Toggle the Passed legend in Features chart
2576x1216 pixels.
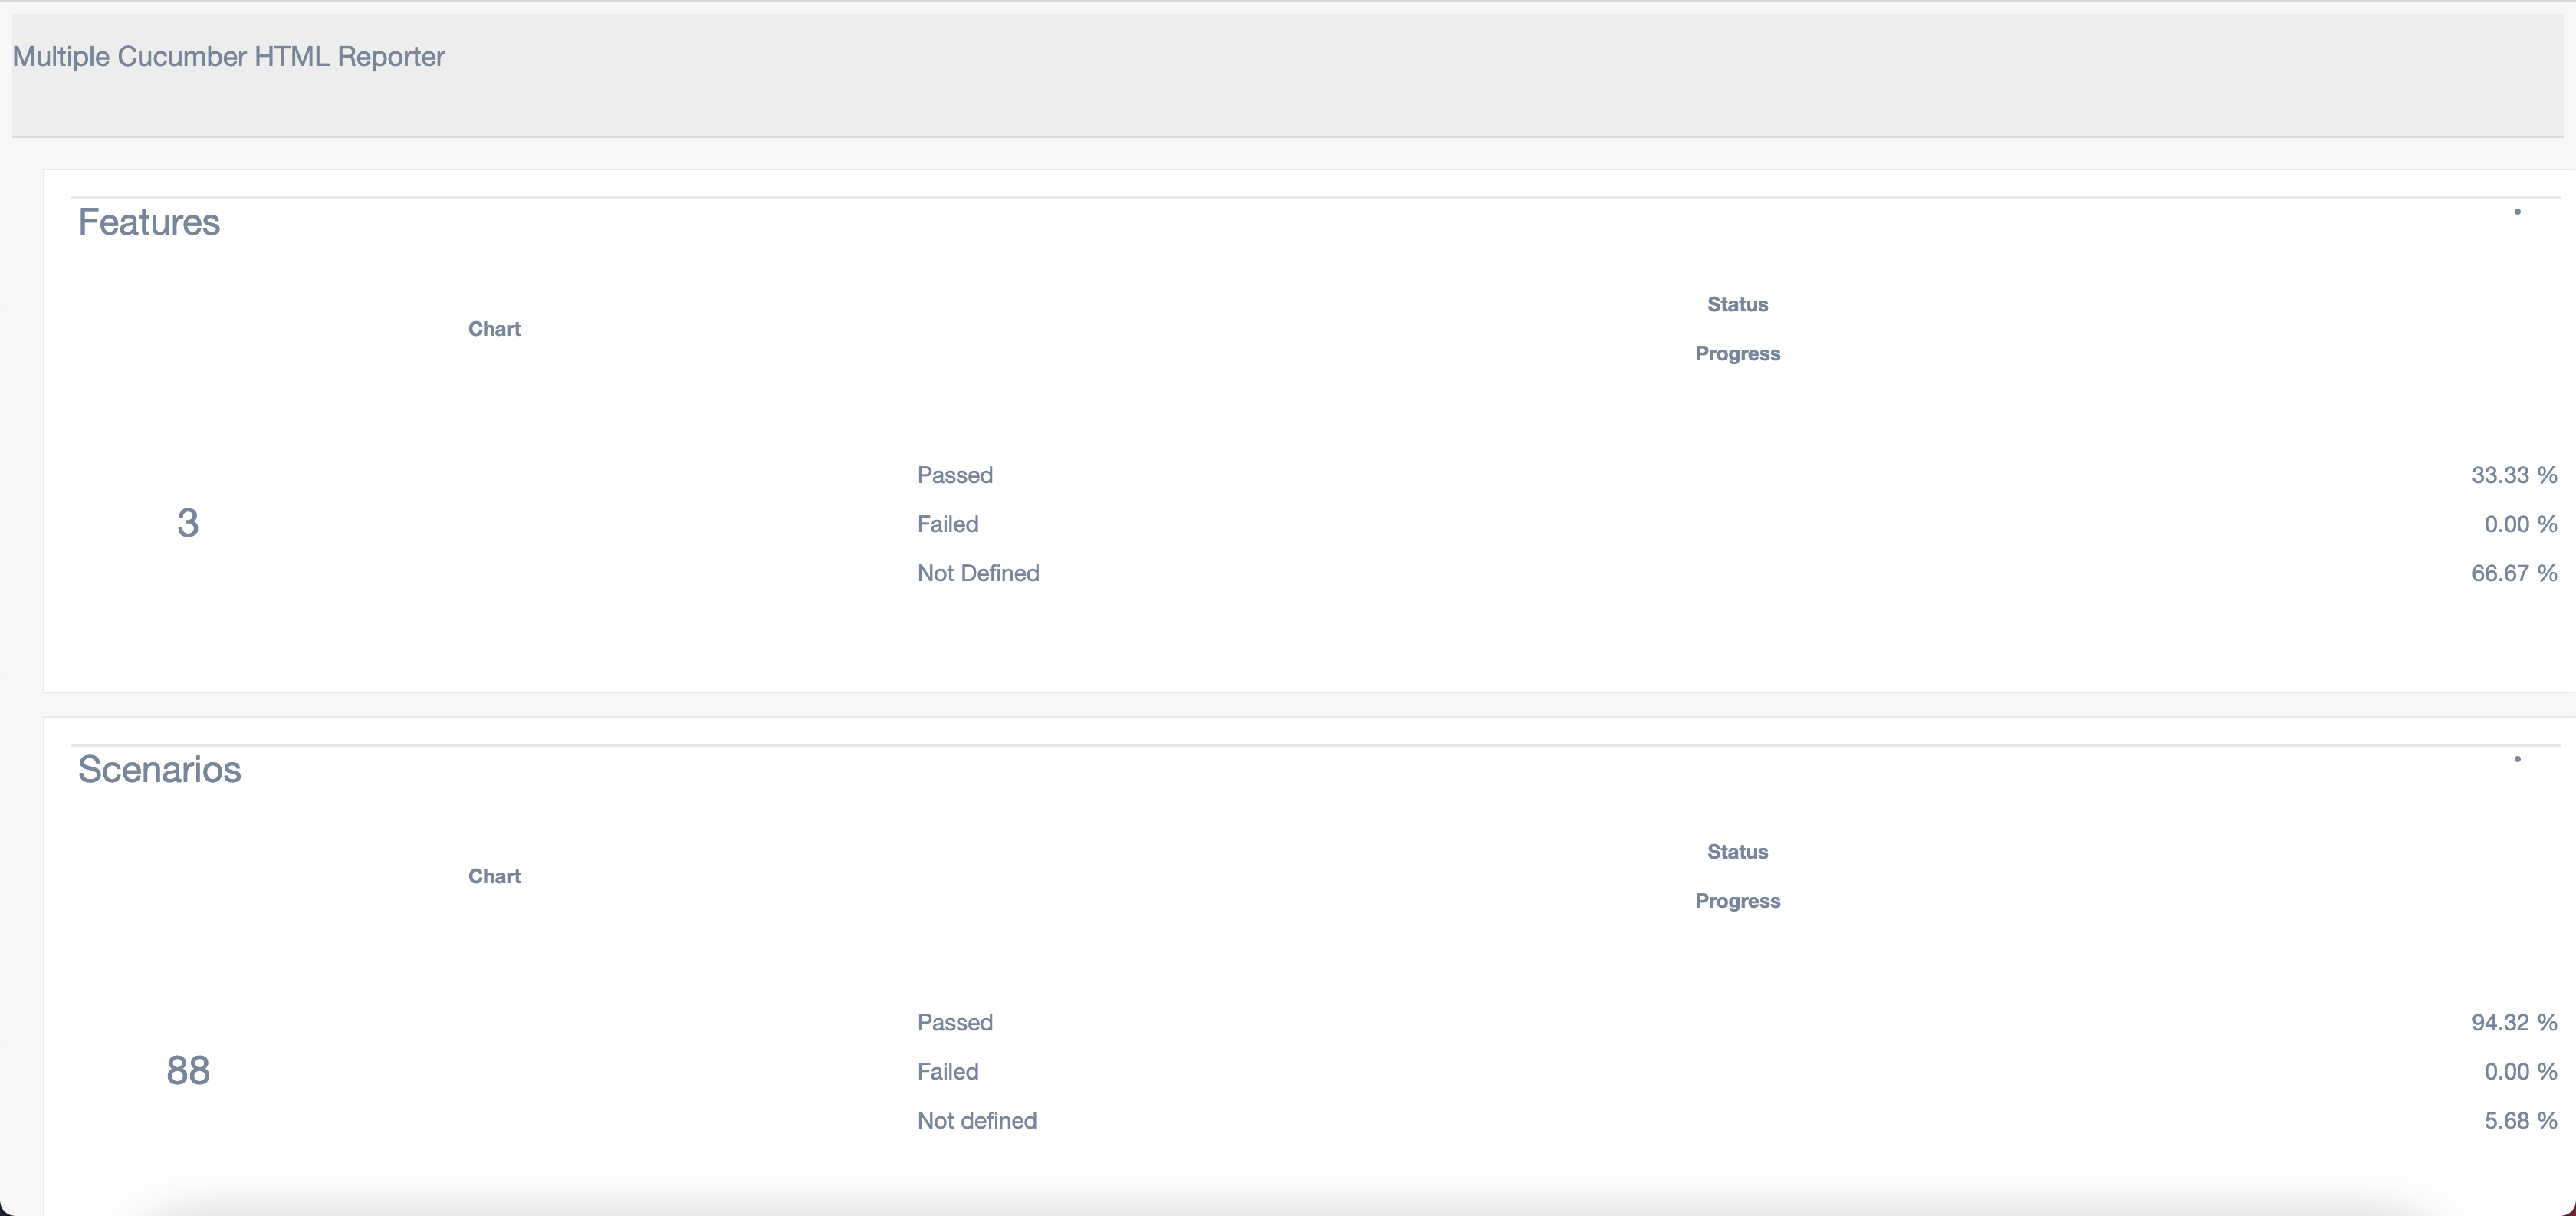tap(954, 474)
